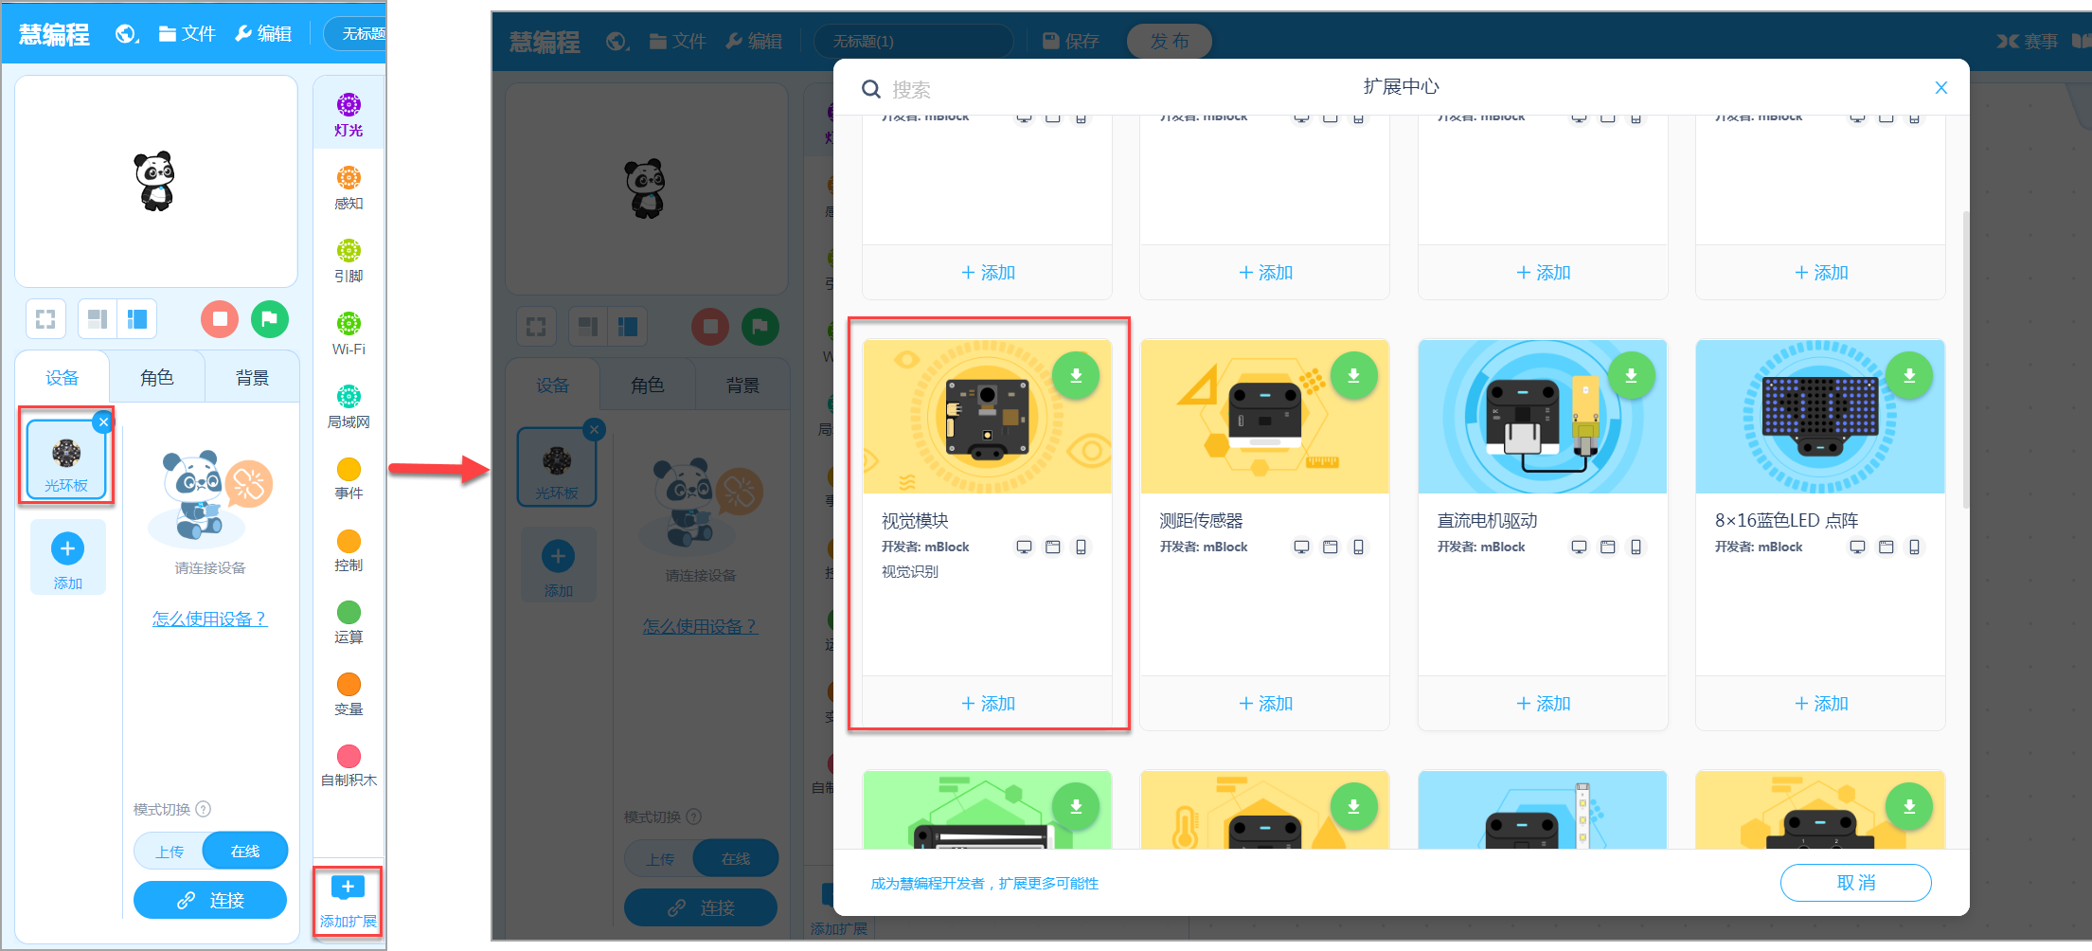Select the Wi-Fi block category
2092x951 pixels.
click(x=349, y=332)
